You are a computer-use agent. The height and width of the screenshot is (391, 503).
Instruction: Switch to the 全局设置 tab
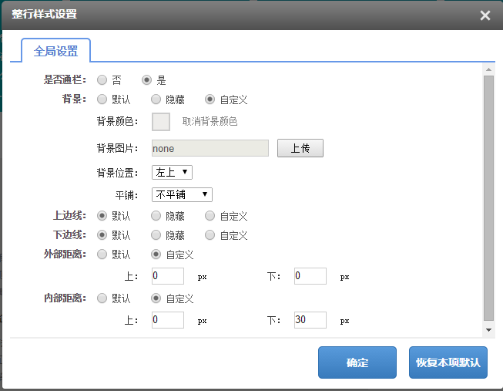[x=55, y=51]
